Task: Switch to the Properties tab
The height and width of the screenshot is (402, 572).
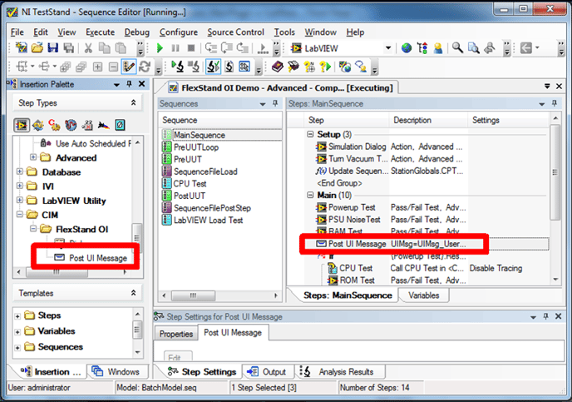Action: [x=175, y=334]
